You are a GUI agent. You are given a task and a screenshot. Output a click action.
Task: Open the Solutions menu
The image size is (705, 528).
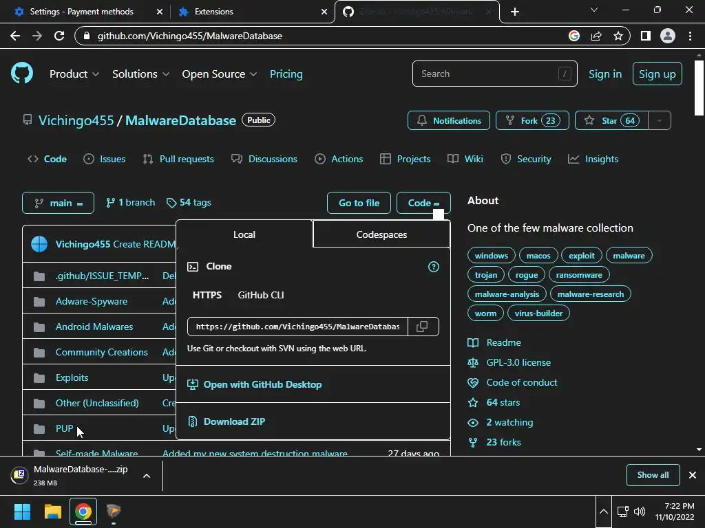(140, 74)
